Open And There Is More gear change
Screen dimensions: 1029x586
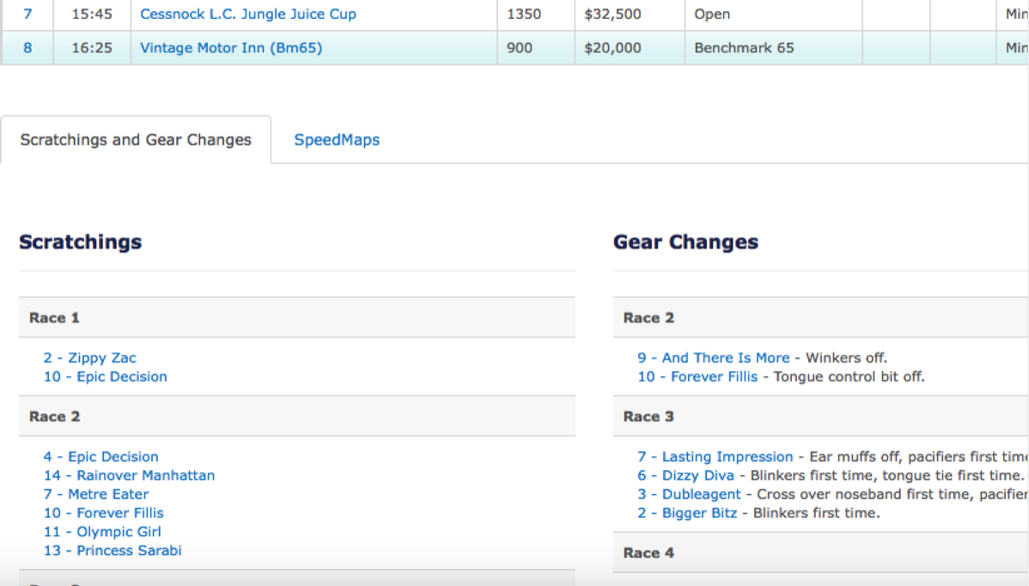pyautogui.click(x=713, y=358)
